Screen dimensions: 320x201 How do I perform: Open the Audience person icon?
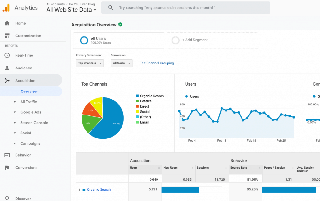click(7, 68)
